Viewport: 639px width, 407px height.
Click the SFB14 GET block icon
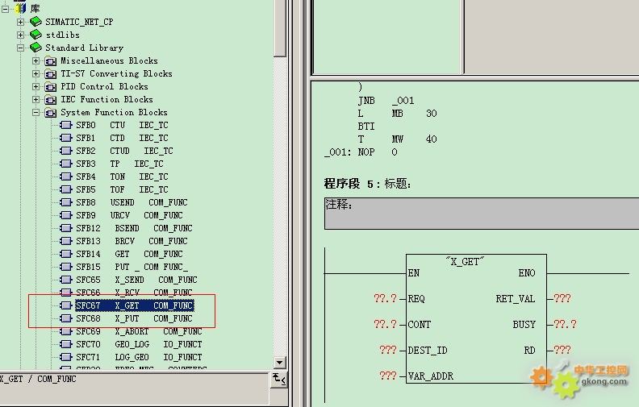[x=66, y=254]
